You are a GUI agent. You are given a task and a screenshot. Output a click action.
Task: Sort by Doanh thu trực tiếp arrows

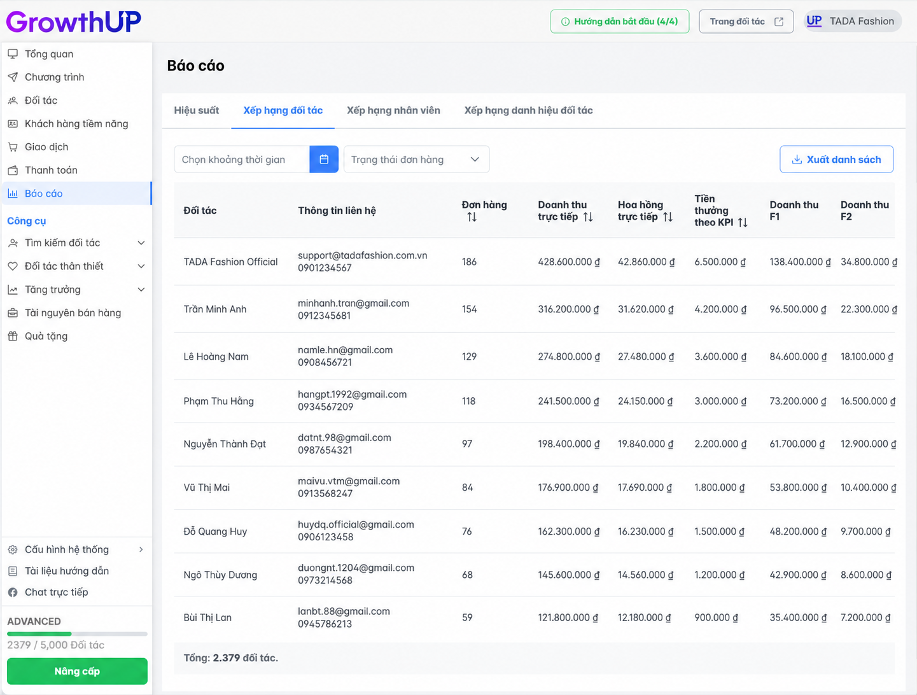tap(588, 217)
